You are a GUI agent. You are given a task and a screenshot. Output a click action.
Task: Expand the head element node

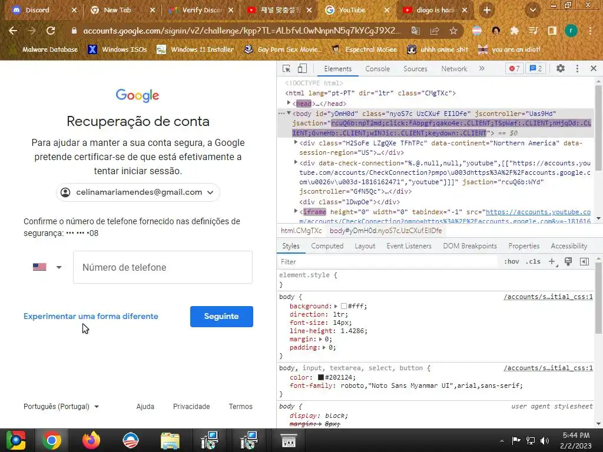(289, 103)
